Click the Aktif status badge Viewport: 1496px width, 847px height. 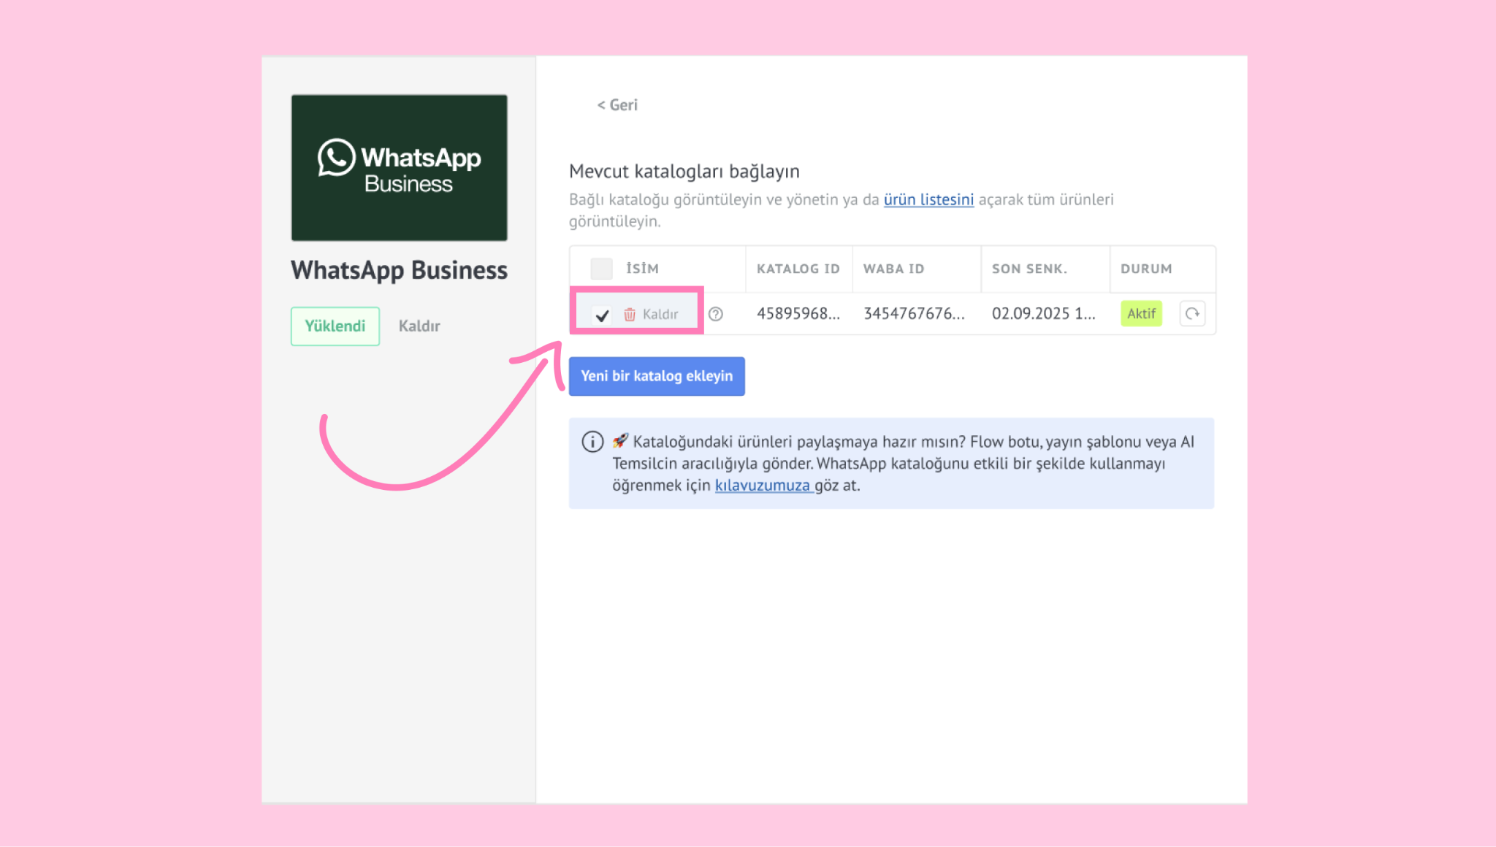pyautogui.click(x=1141, y=313)
